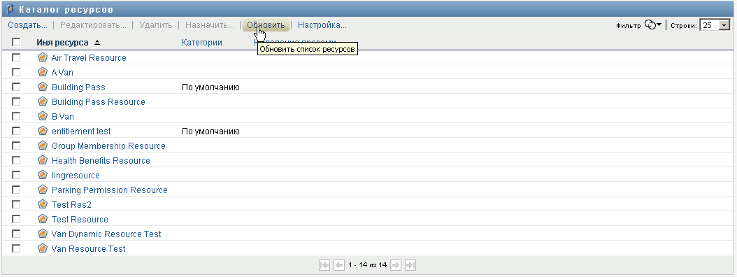Check the Building Pass checkbox
The width and height of the screenshot is (737, 277).
click(17, 87)
